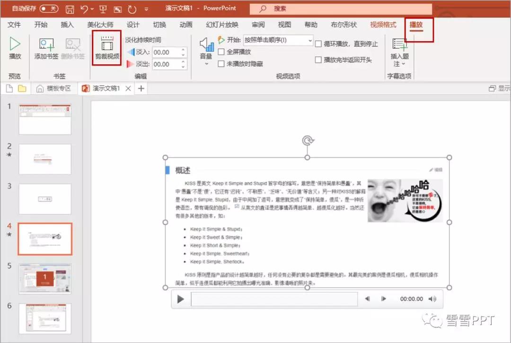Click the Add Bookmark (添加书签) icon

click(x=46, y=44)
